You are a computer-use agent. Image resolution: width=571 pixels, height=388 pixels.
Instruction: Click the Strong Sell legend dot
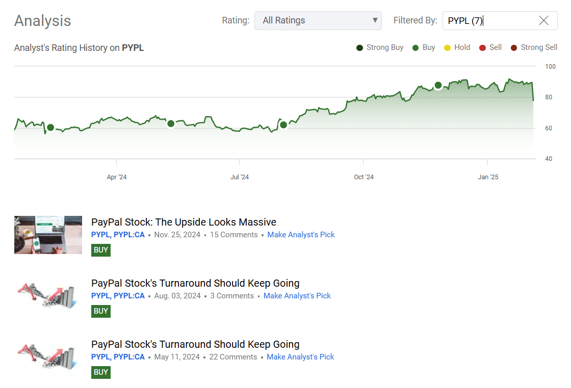click(x=514, y=47)
